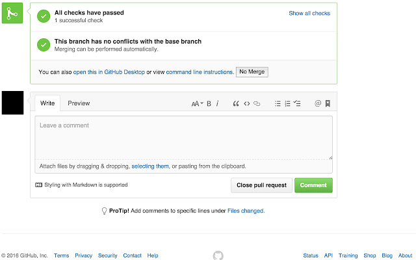Expand Show all checks
Viewport: 416px width, 260px height.
tap(309, 13)
